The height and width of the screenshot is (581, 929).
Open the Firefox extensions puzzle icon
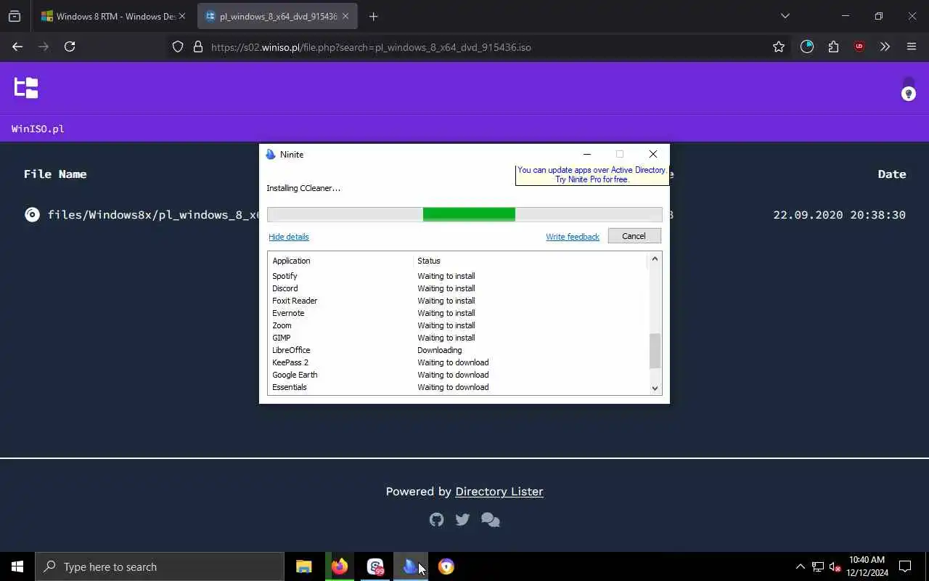[833, 46]
